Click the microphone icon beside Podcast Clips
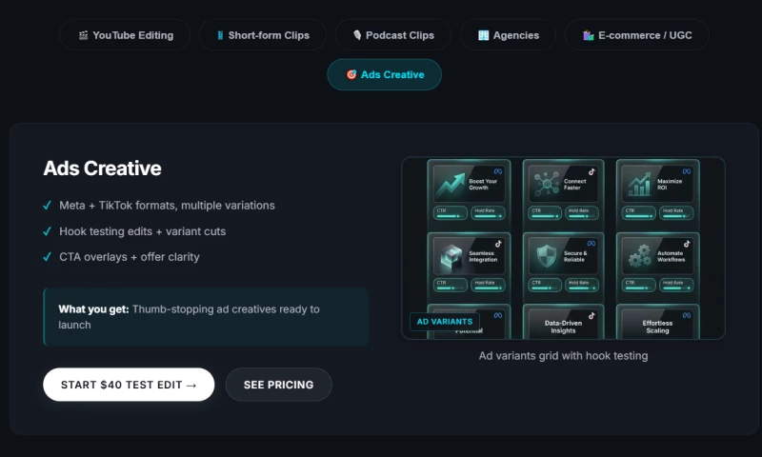Screen dimensions: 762x457 [357, 35]
